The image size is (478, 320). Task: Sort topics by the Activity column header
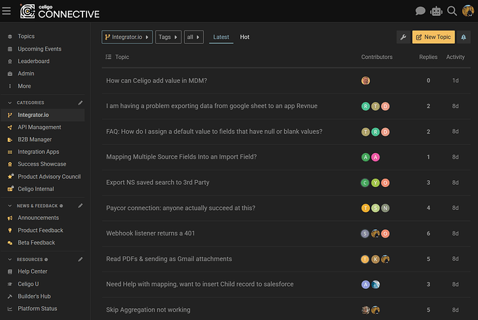click(455, 57)
